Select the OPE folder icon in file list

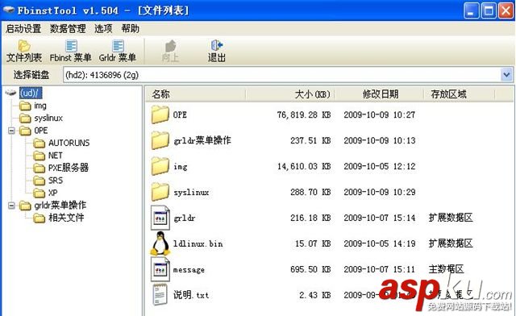click(x=160, y=114)
